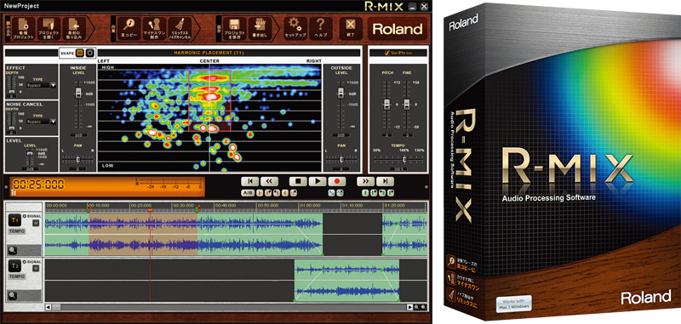
Task: Click the new project icon in toolbar
Action: 24,29
